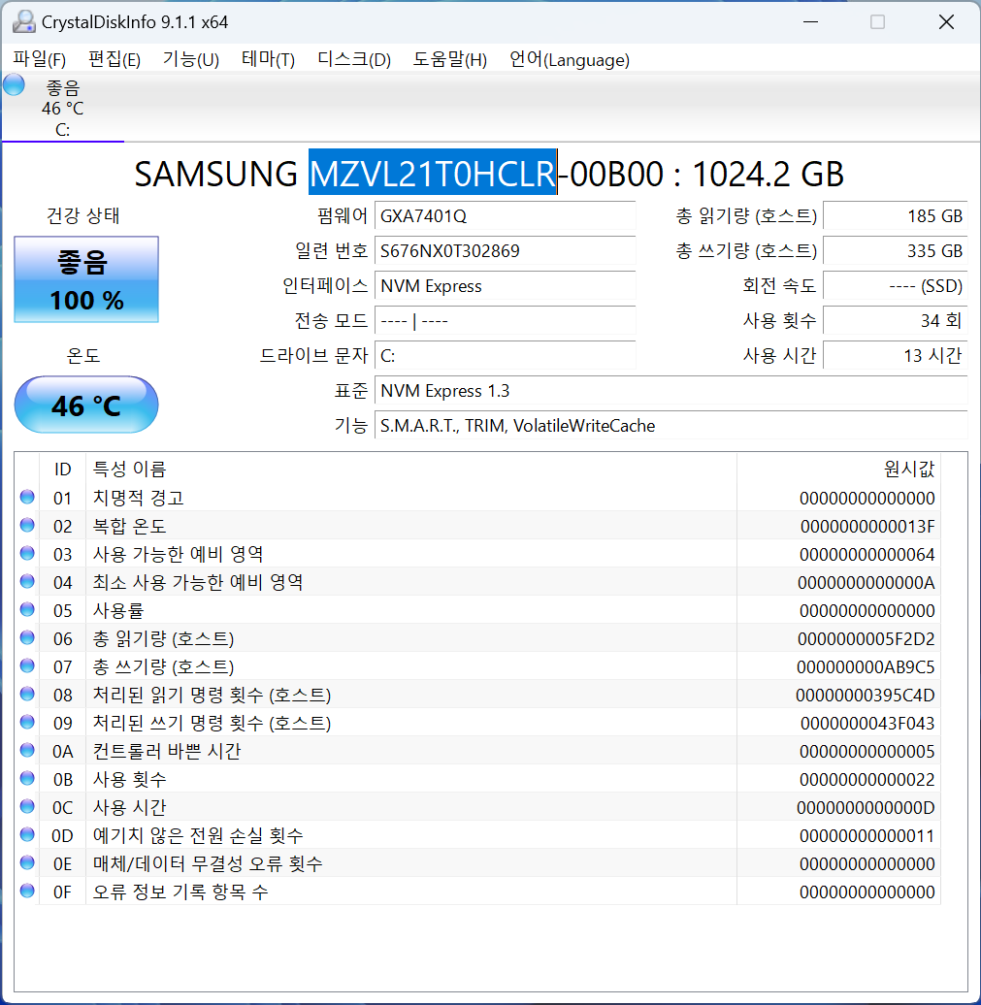
Task: Click the 드라이브 문자 field C:
Action: coord(506,356)
